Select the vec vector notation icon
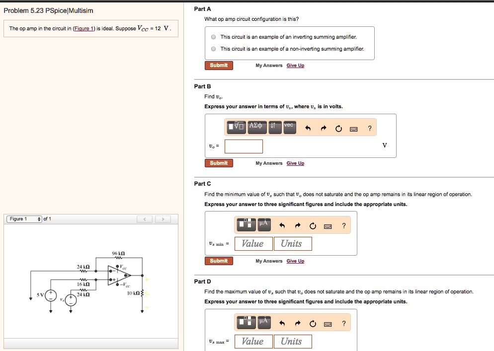The width and height of the screenshot is (494, 351). 288,127
